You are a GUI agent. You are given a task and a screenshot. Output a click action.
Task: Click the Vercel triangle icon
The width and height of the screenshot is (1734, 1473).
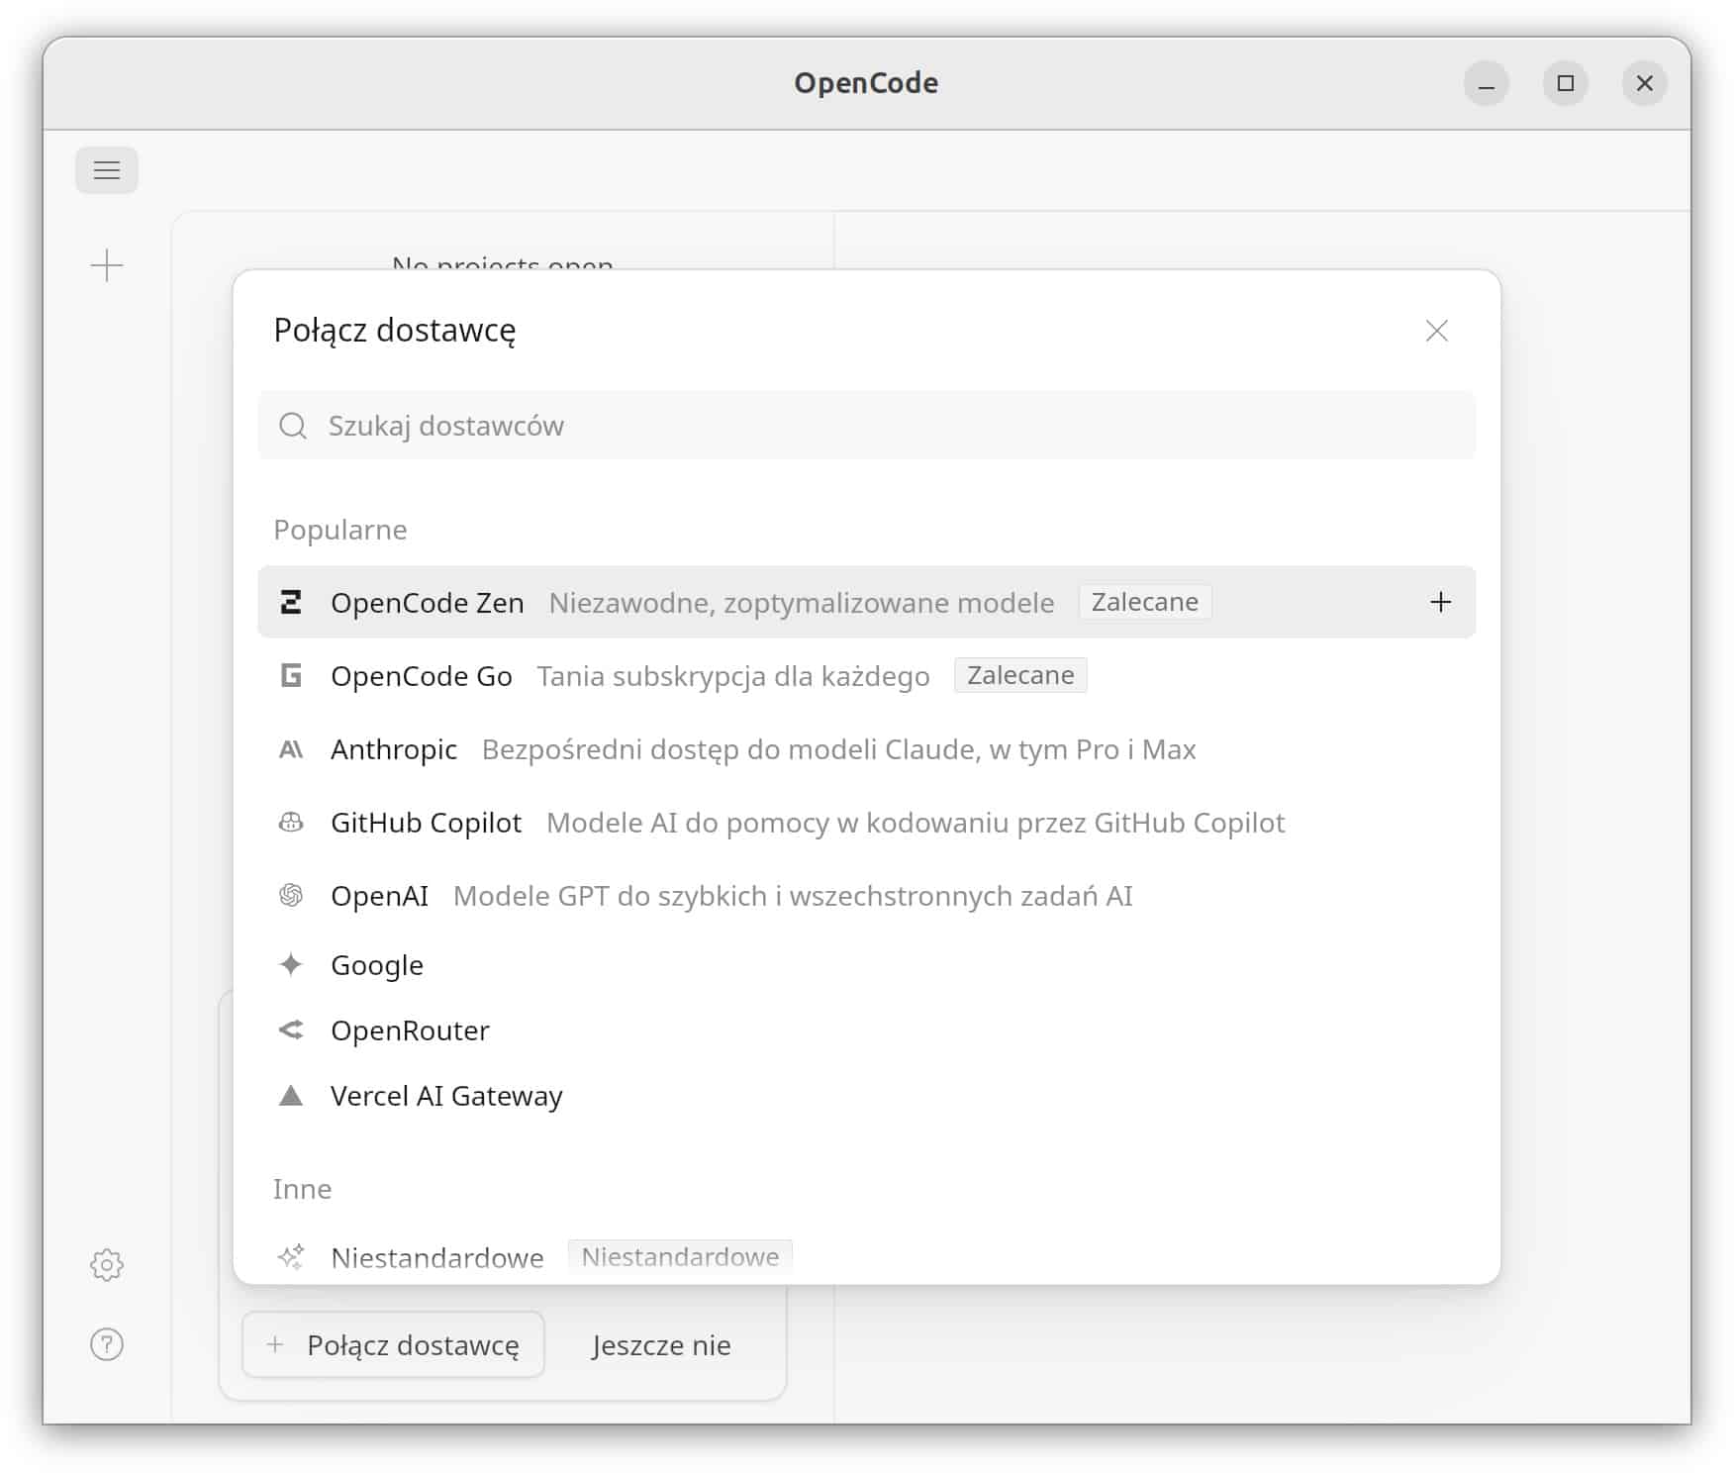(x=291, y=1096)
